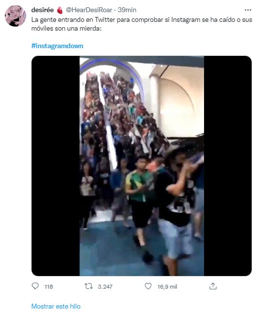Click the desirée display name

click(42, 10)
